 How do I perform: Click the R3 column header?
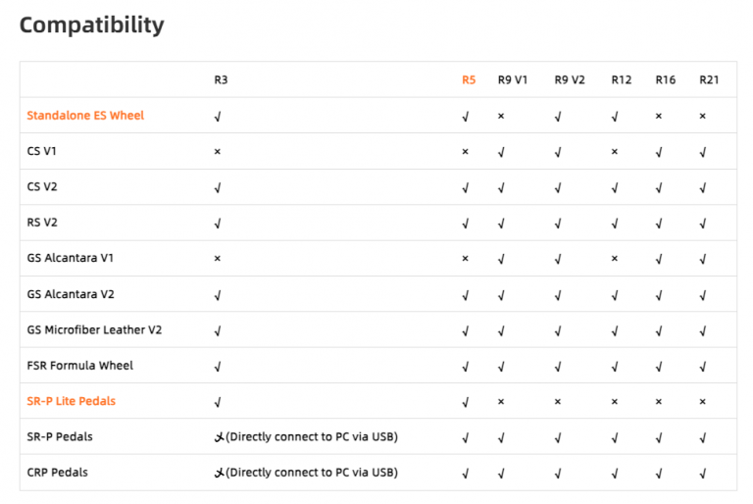coord(222,79)
